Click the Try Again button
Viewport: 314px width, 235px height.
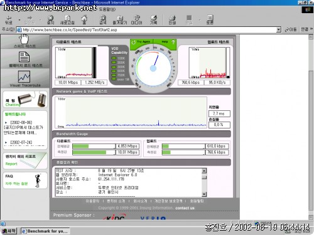[x=141, y=42]
